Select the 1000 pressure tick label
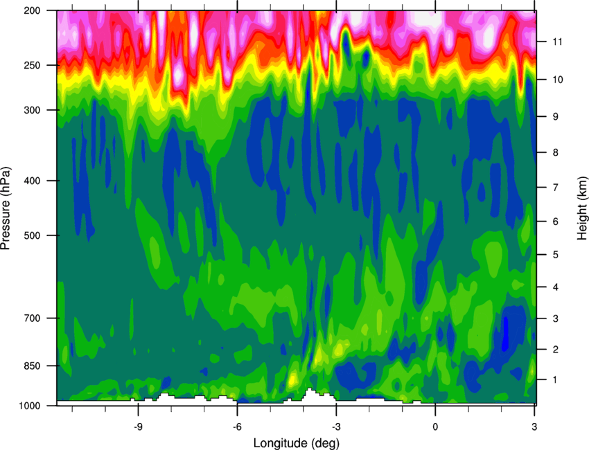Screen dimensions: 589x450 [30, 406]
